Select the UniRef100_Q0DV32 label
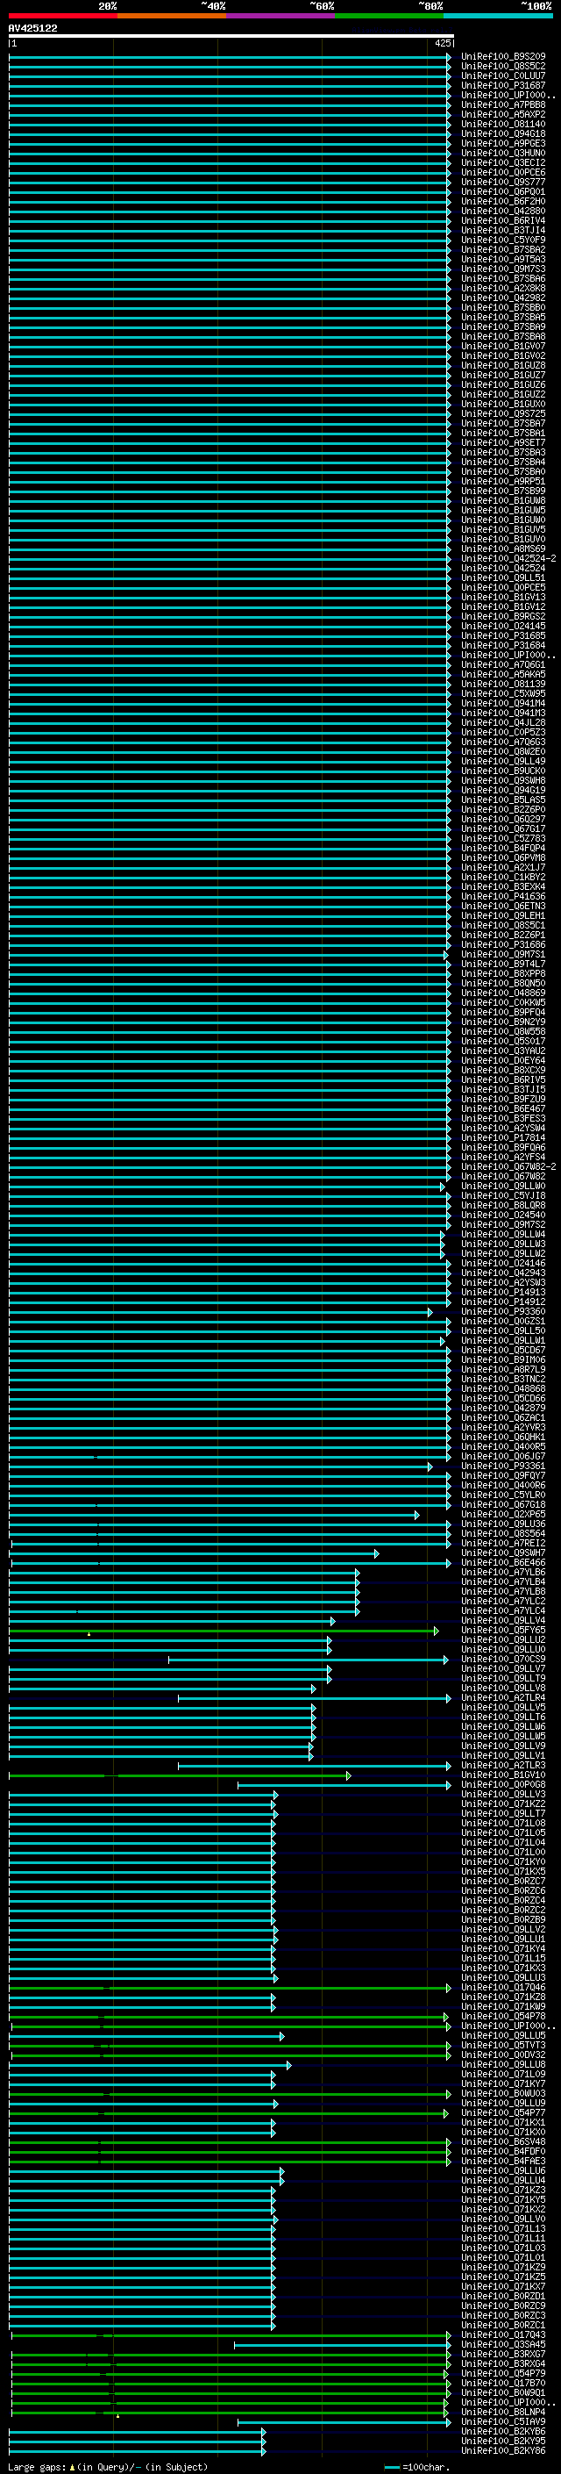Screen dimensions: 561x2474 coord(503,2055)
